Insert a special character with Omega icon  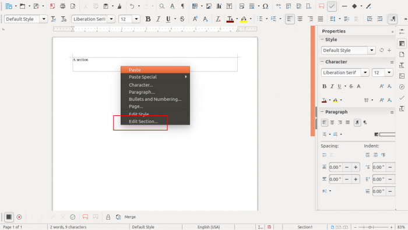point(265,6)
